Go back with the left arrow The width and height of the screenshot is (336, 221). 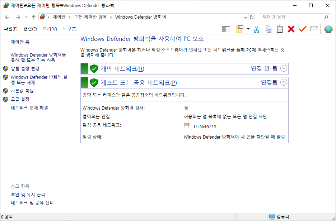(x=7, y=17)
